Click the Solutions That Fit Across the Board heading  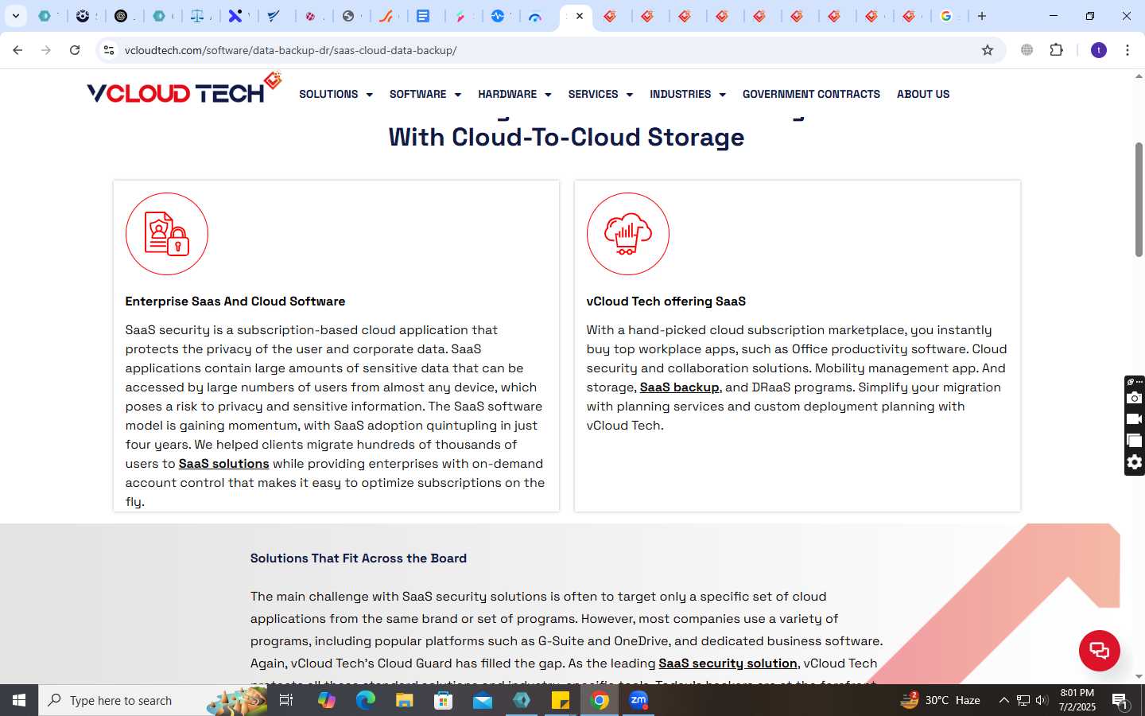(359, 558)
